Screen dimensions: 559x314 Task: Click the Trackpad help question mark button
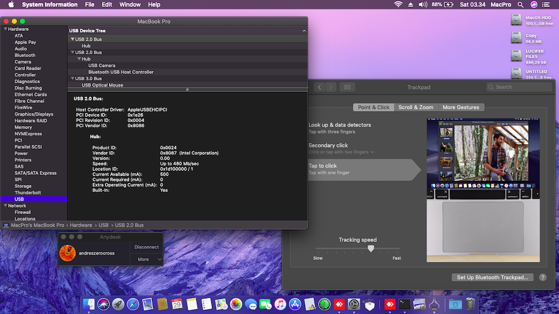pyautogui.click(x=543, y=277)
